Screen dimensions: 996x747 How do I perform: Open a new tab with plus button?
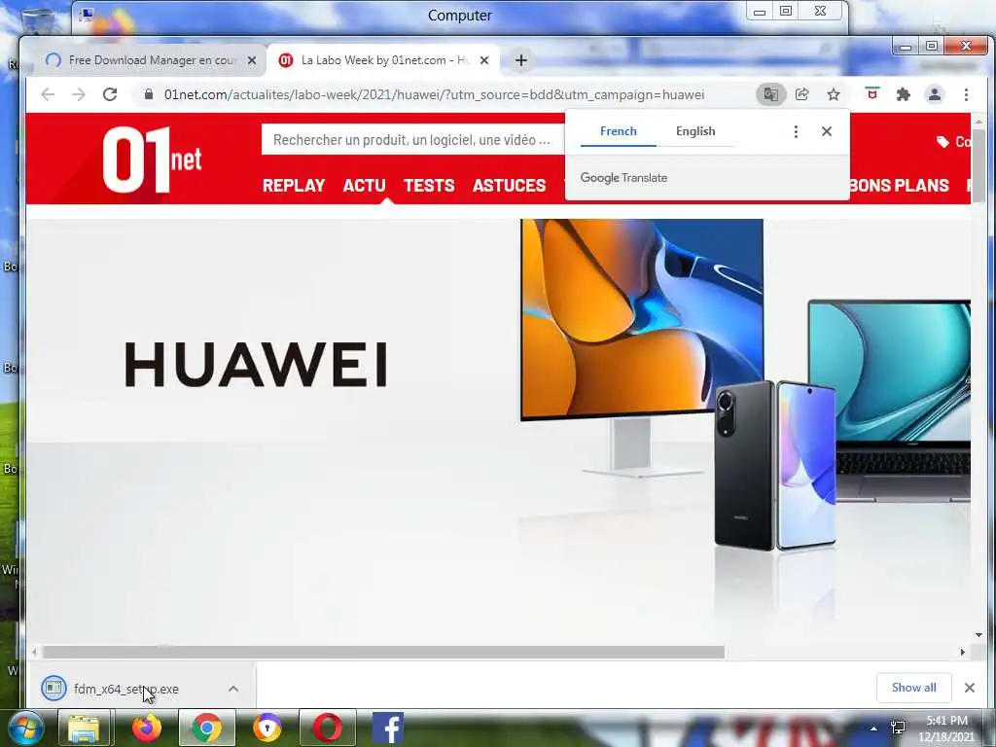click(x=521, y=60)
